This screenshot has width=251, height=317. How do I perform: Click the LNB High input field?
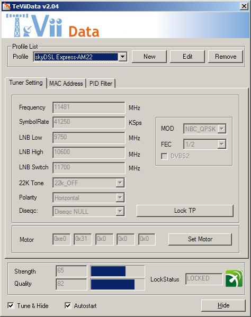[89, 152]
